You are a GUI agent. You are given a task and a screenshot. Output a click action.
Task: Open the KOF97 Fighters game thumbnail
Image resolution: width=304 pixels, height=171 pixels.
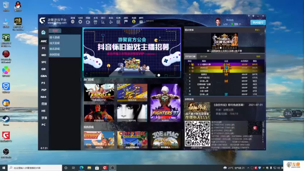[165, 103]
